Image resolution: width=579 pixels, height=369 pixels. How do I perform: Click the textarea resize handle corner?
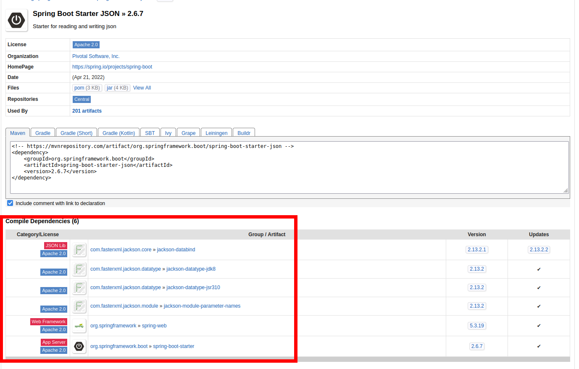[x=566, y=190]
